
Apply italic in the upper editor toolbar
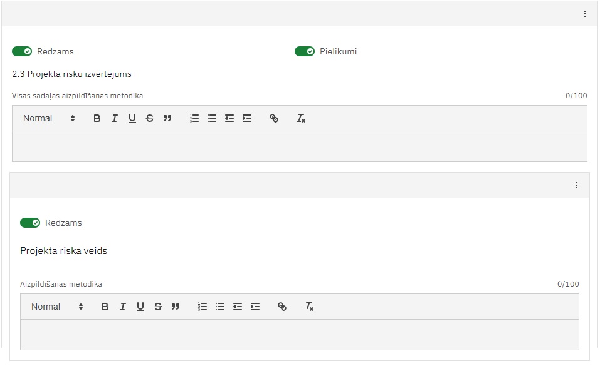click(114, 118)
